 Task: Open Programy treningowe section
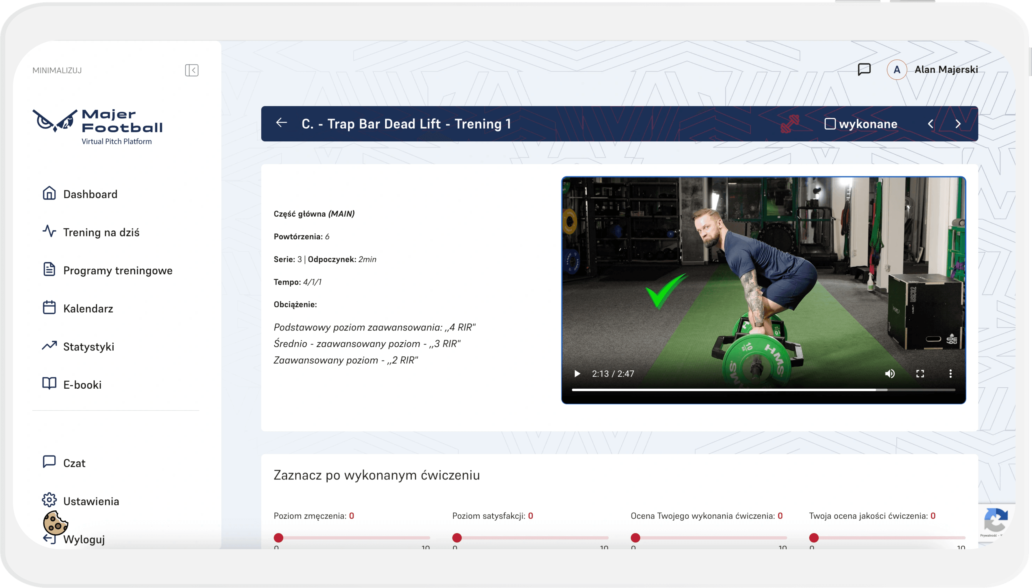coord(118,270)
